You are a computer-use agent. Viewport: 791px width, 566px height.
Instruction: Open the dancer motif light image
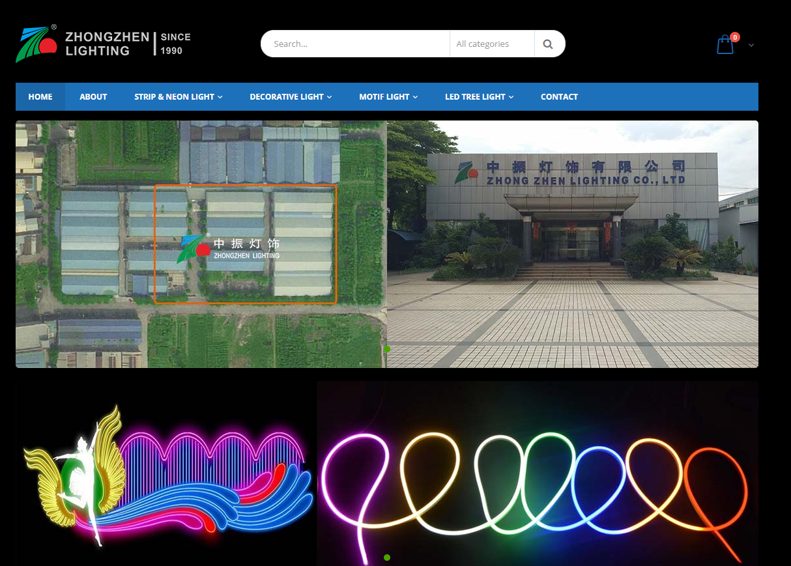(166, 474)
